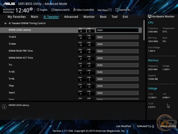Open the clock settings gear icon
This screenshot has height=134, width=178.
(31, 9)
